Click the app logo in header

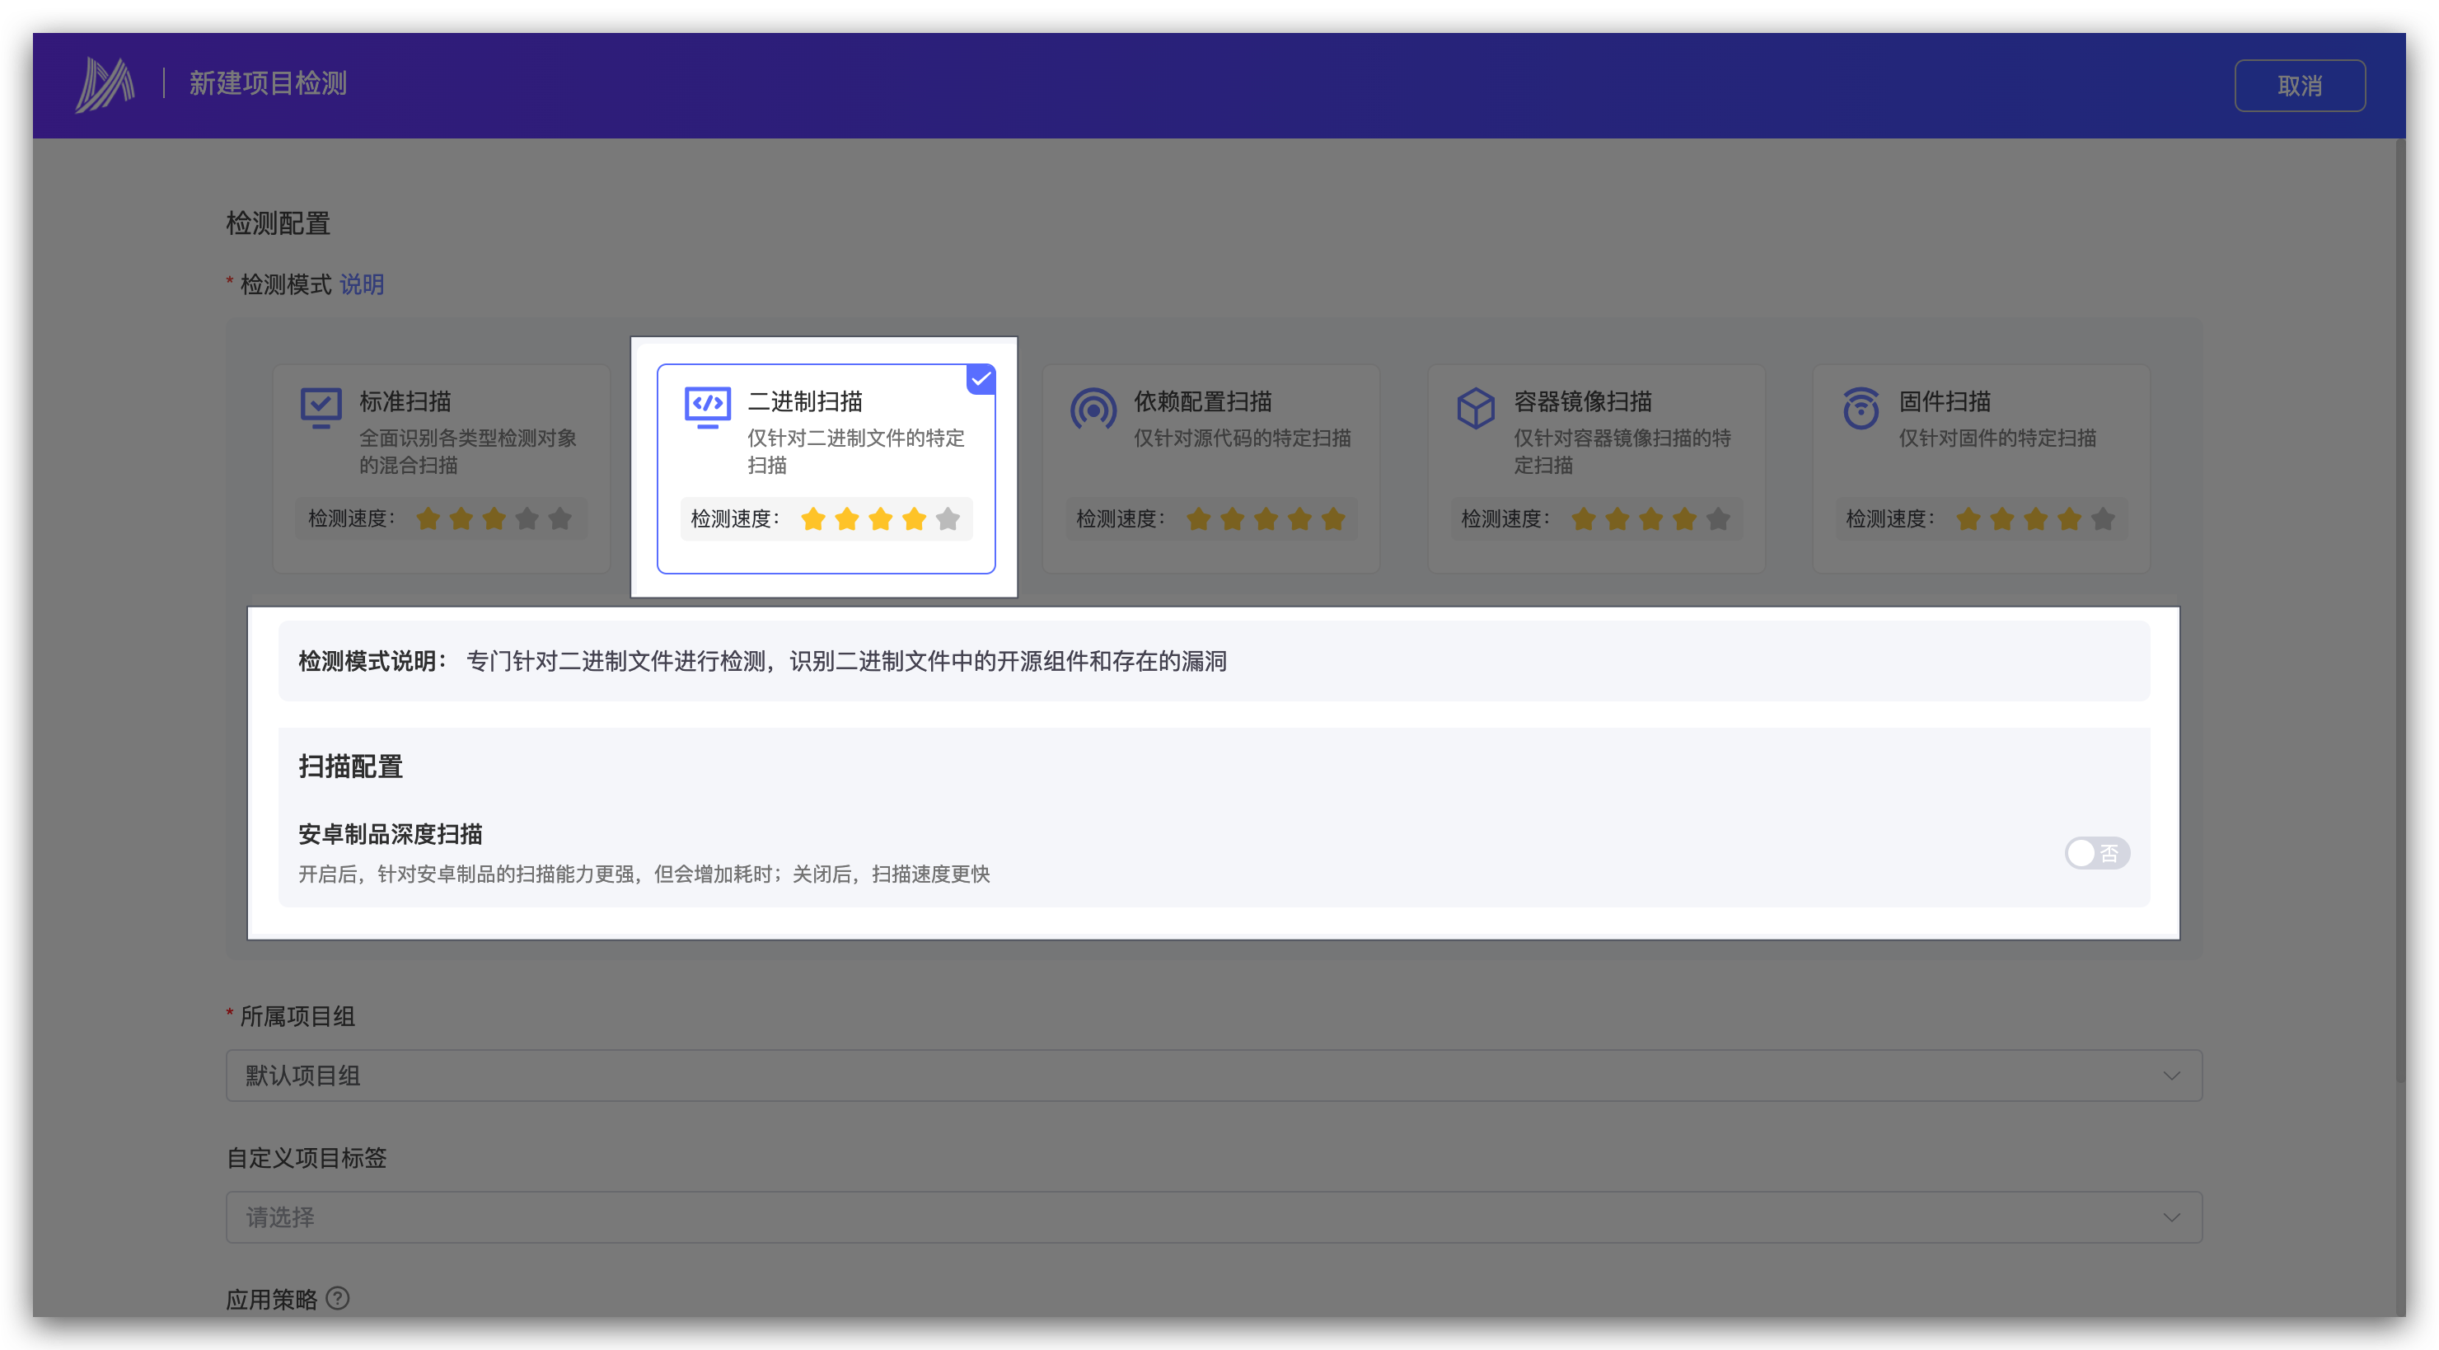point(104,84)
